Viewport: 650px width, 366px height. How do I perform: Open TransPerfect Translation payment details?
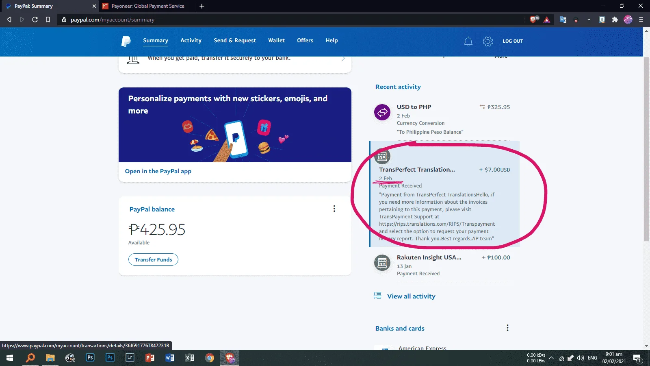point(444,194)
